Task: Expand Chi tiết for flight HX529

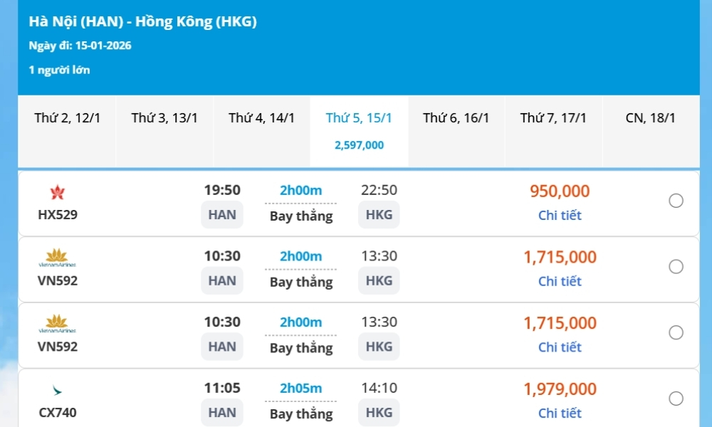Action: click(x=560, y=215)
